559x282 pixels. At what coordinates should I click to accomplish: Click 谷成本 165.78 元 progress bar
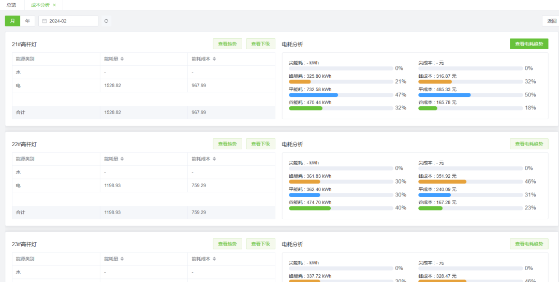470,108
